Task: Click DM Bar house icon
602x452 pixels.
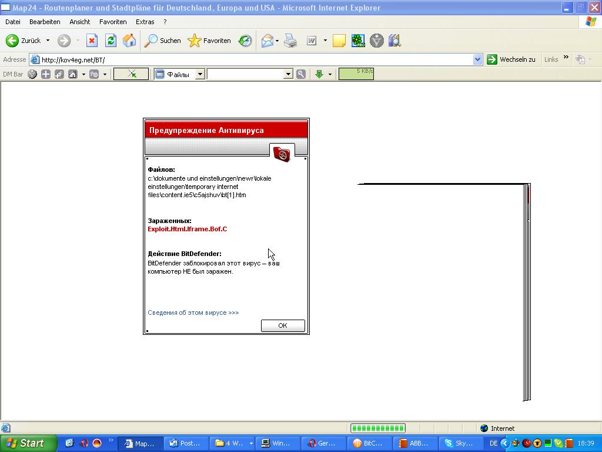Action: pos(72,74)
